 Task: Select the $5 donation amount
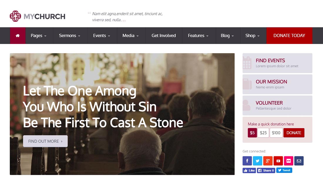[x=252, y=133]
